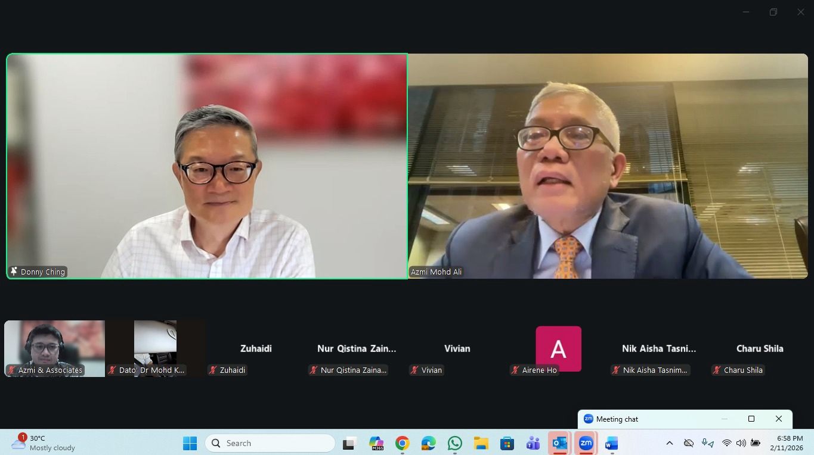Click the taskbar Search box

(270, 443)
